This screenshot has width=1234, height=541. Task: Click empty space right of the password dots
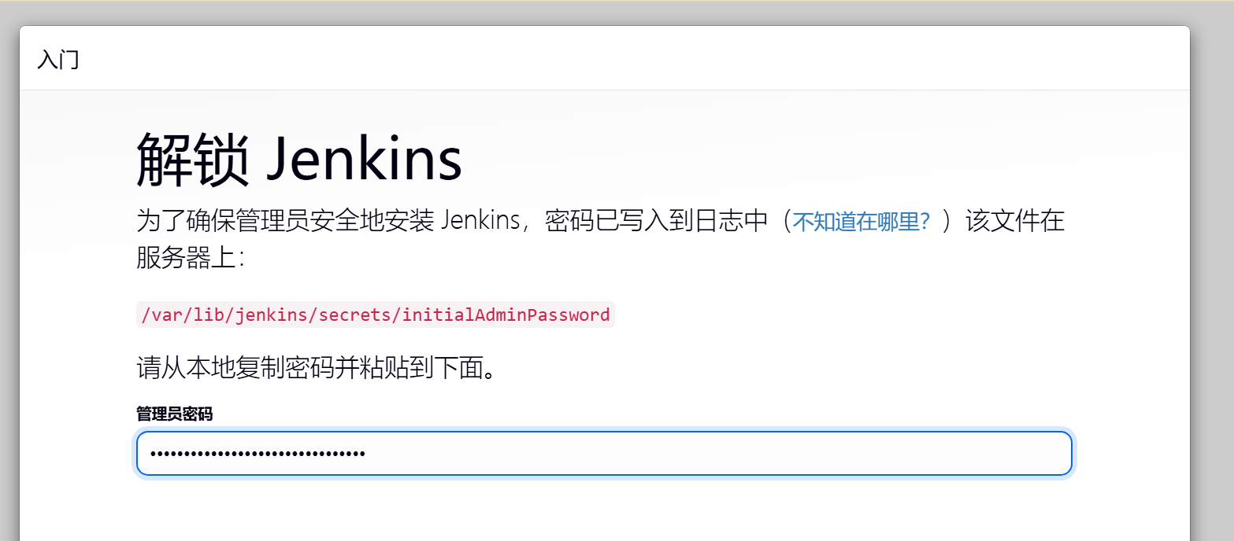click(709, 454)
